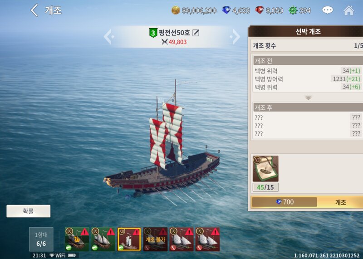Image resolution: width=363 pixels, height=259 pixels.
Task: Open the 1함대 6/6 fleet selector
Action: tap(41, 239)
